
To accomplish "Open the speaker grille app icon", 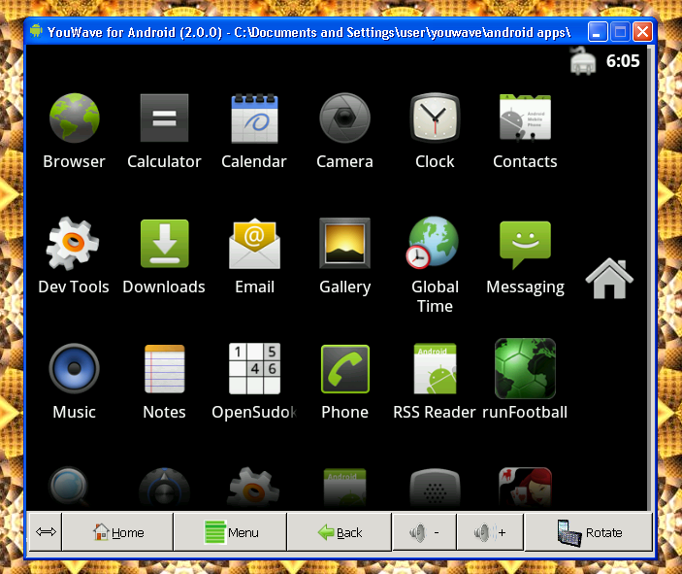I will pyautogui.click(x=435, y=488).
